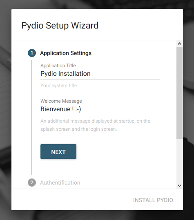Focus the Pydio Installation title field
This screenshot has height=220, width=194.
[100, 74]
